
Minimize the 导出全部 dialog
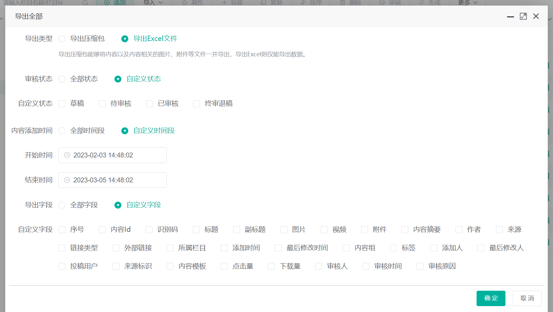click(x=510, y=16)
